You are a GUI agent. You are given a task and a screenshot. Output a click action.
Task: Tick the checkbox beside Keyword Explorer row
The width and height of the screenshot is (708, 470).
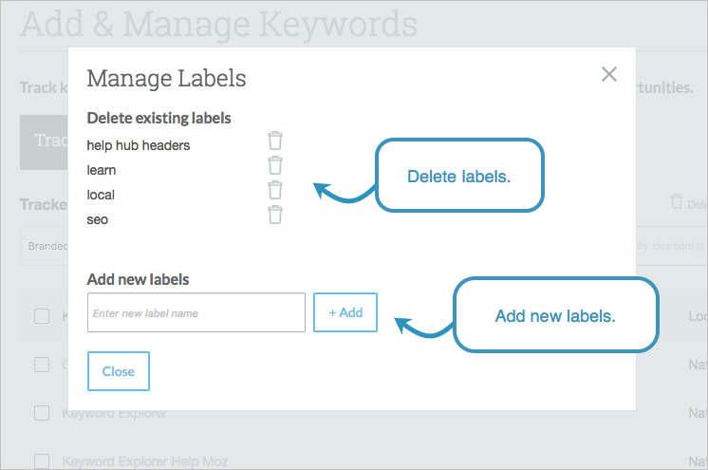pos(42,413)
